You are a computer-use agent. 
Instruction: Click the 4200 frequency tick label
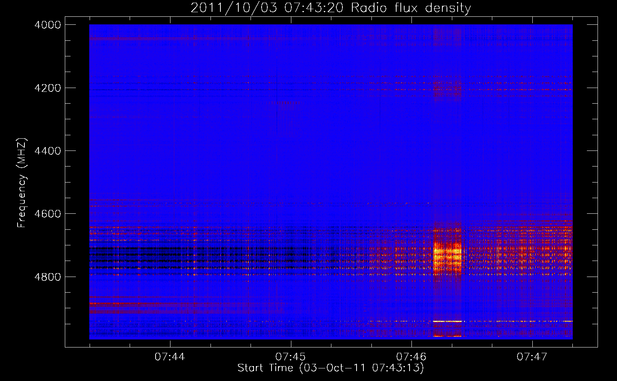pyautogui.click(x=48, y=88)
